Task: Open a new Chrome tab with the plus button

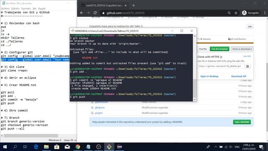Action: [x=134, y=5]
